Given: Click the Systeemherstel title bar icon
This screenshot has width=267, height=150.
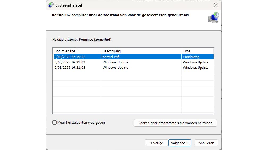Looking at the screenshot, I should coord(51,5).
